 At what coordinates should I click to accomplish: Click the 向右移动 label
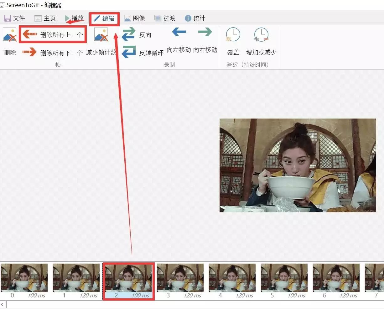[205, 50]
